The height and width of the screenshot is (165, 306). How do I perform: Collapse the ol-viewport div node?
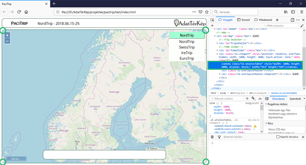tap(217, 54)
